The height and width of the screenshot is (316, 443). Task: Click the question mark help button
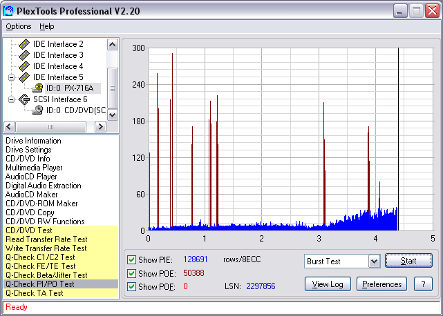[423, 284]
